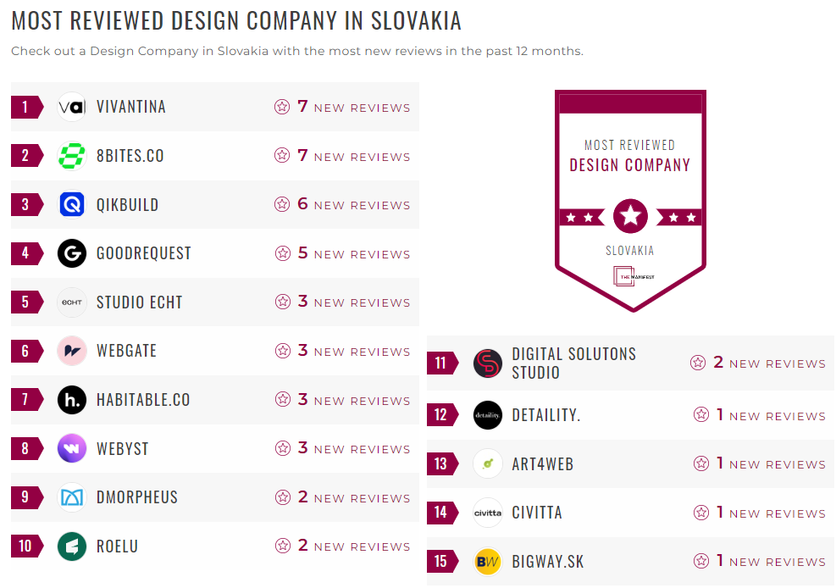Viewport: 836px width, 588px height.
Task: Open the Habitable.co company listing
Action: [145, 400]
